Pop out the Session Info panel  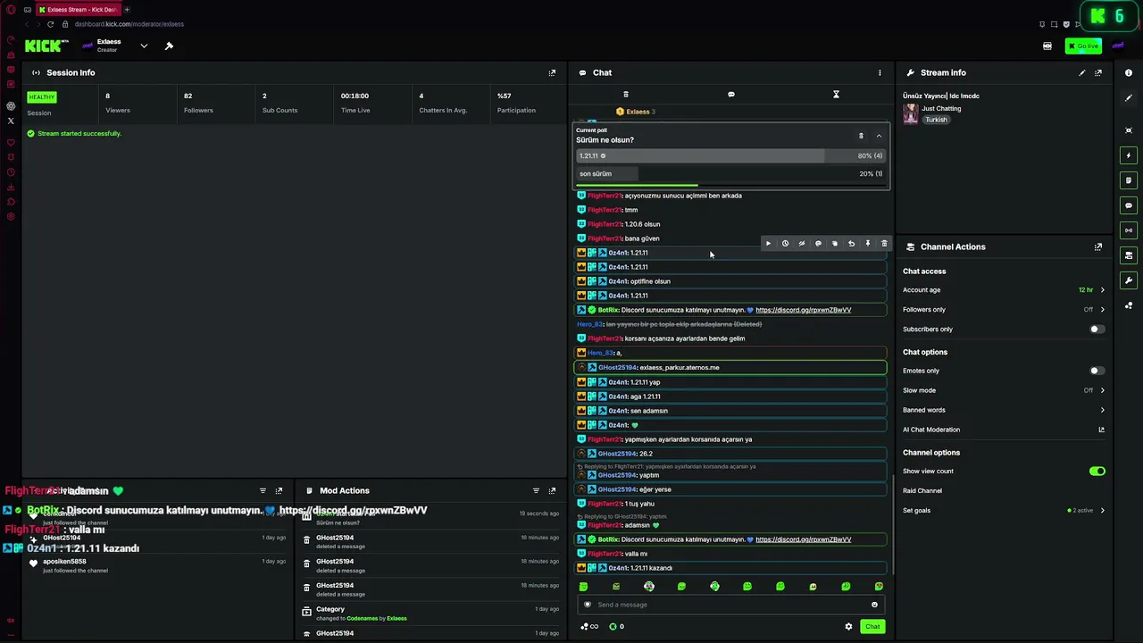pyautogui.click(x=552, y=73)
